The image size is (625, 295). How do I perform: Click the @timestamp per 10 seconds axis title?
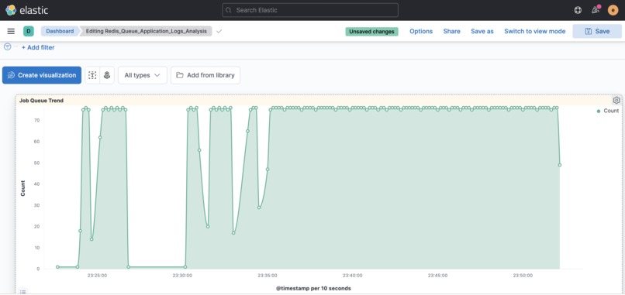(x=313, y=288)
